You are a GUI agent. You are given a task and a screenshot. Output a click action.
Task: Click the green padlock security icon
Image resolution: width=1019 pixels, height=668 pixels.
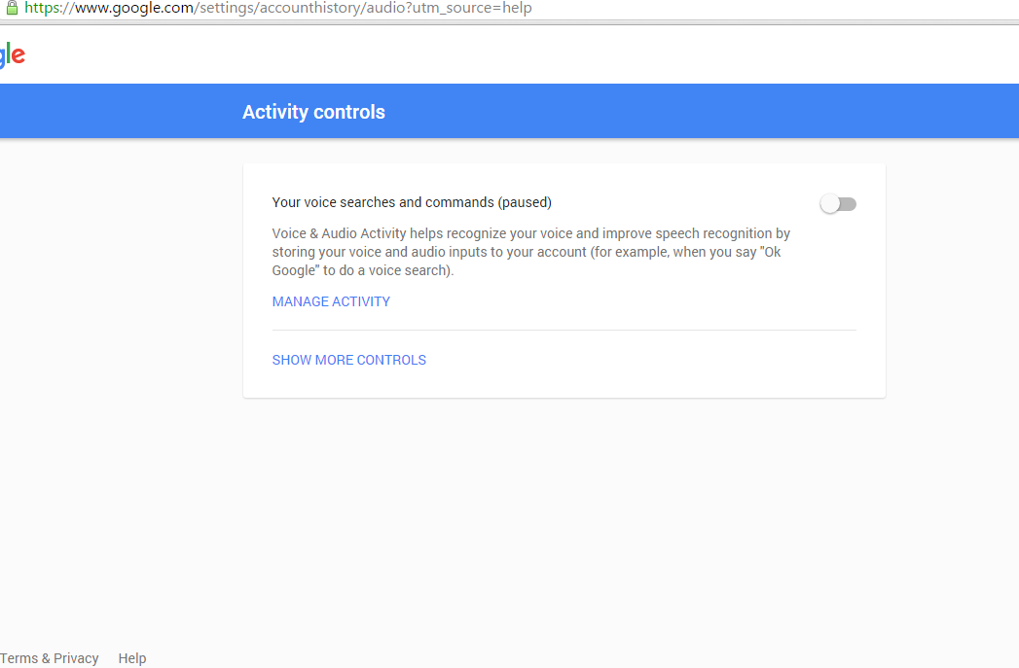(x=11, y=8)
